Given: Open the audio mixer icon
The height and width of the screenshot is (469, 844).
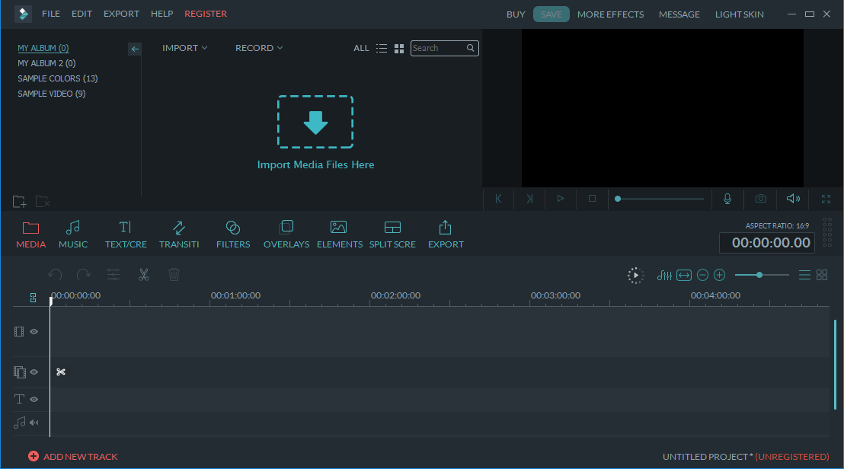Looking at the screenshot, I should (x=664, y=276).
